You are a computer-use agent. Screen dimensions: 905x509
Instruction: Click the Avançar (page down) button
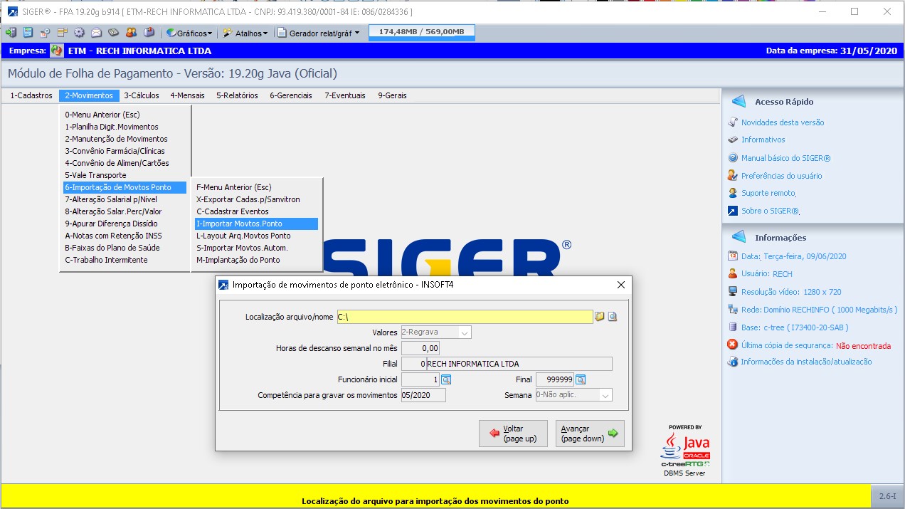pyautogui.click(x=590, y=434)
